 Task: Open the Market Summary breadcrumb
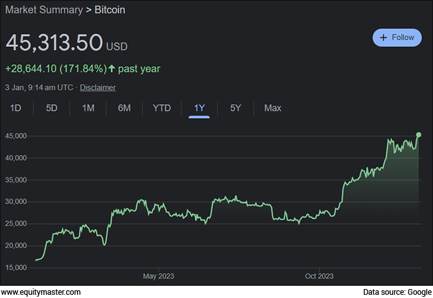point(44,11)
